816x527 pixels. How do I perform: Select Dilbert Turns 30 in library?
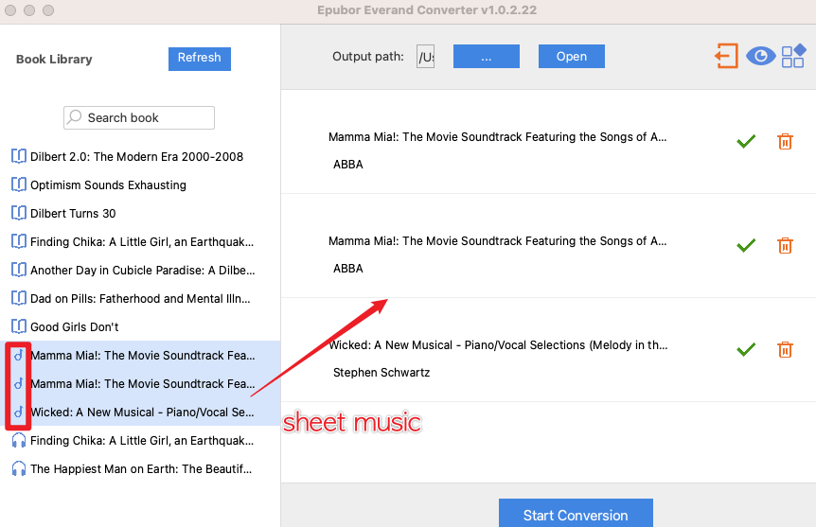tap(73, 213)
